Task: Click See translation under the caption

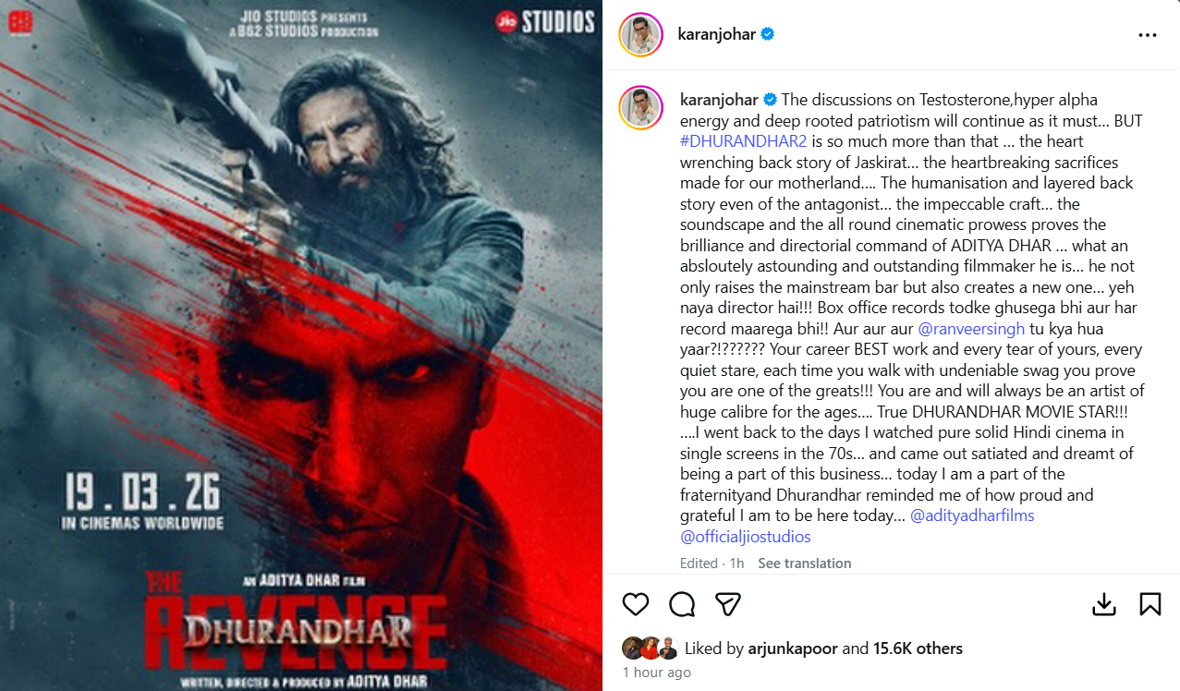Action: tap(805, 564)
